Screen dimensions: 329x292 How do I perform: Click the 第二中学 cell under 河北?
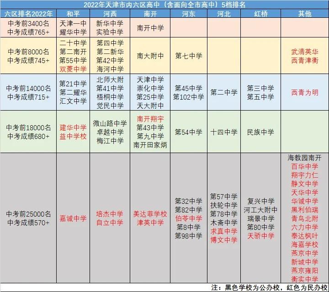[224, 92]
